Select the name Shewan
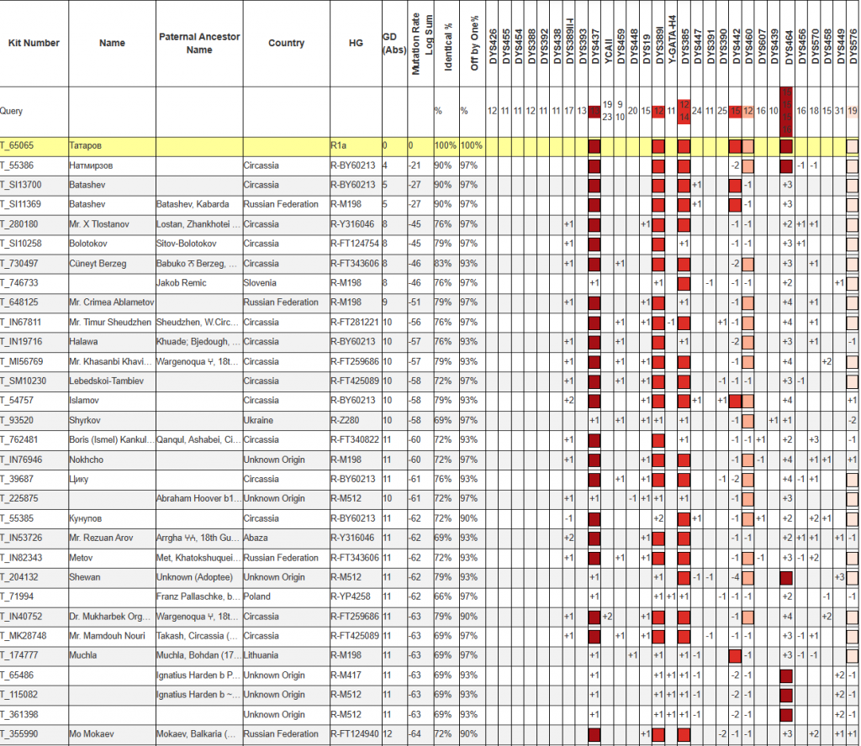 pyautogui.click(x=85, y=577)
